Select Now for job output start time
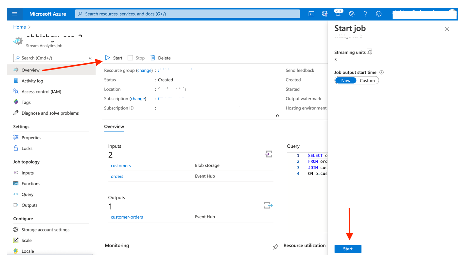The image size is (464, 263). (346, 81)
